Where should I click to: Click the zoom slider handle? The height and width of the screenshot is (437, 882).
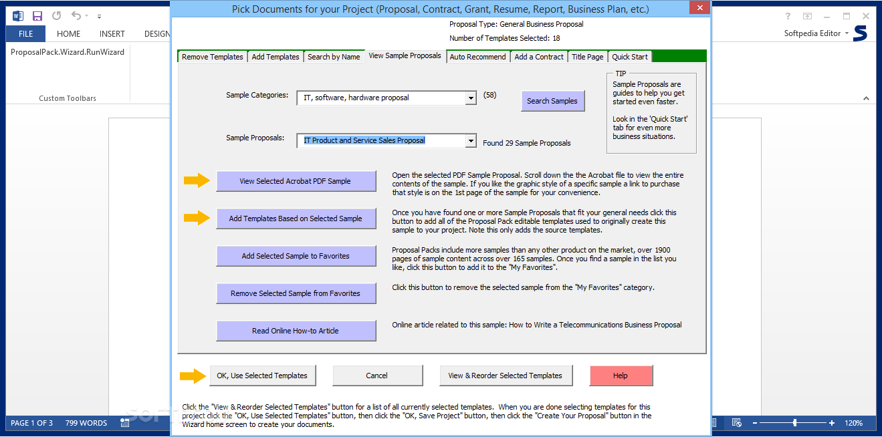pyautogui.click(x=794, y=423)
